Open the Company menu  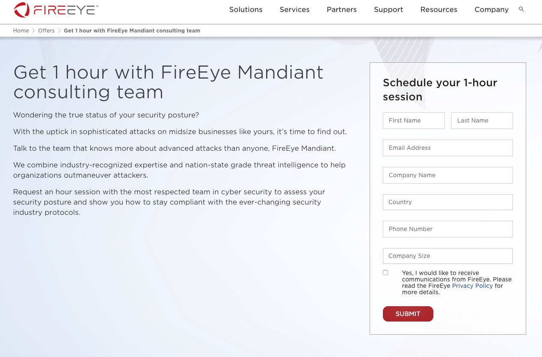coord(492,9)
